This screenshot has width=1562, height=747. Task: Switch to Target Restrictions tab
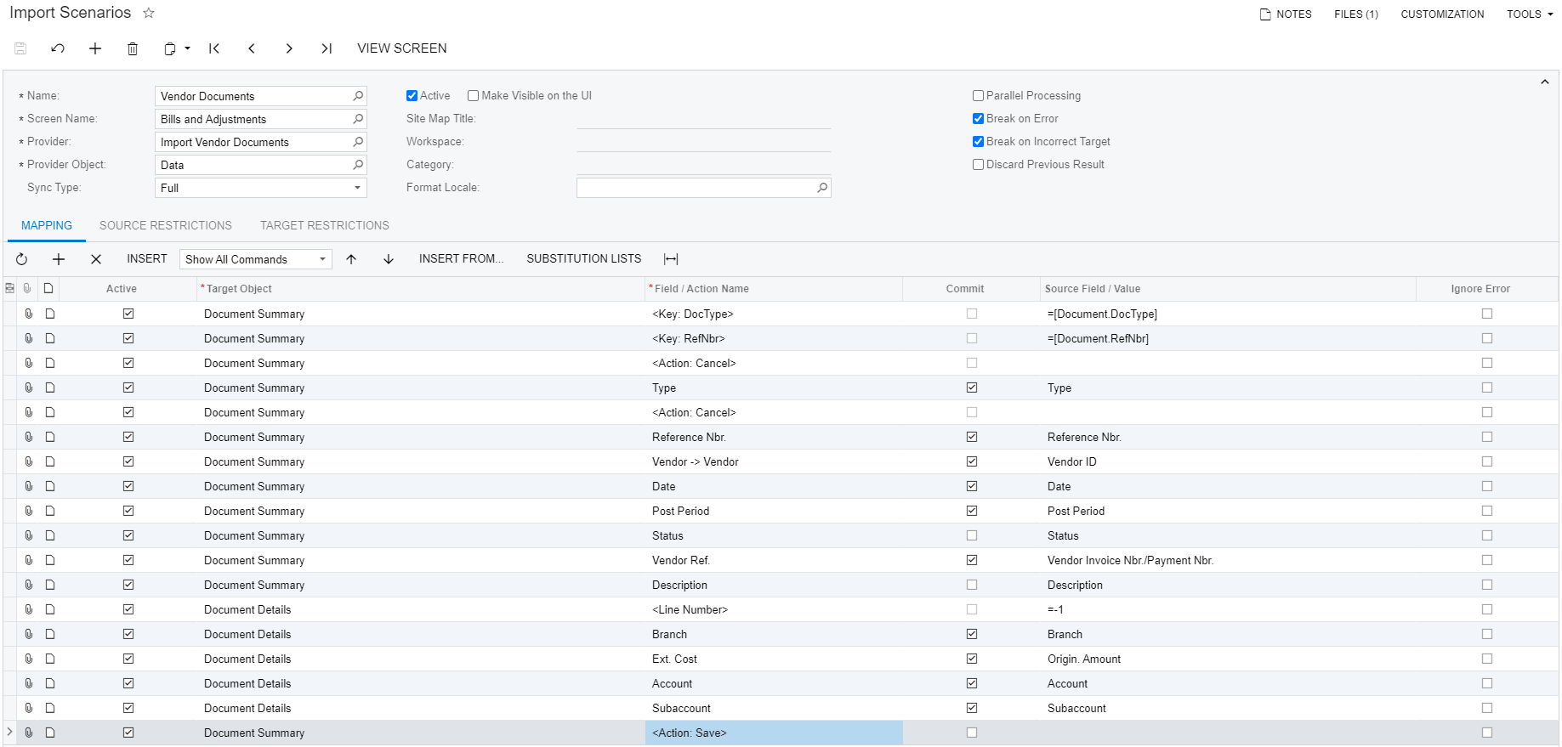325,225
